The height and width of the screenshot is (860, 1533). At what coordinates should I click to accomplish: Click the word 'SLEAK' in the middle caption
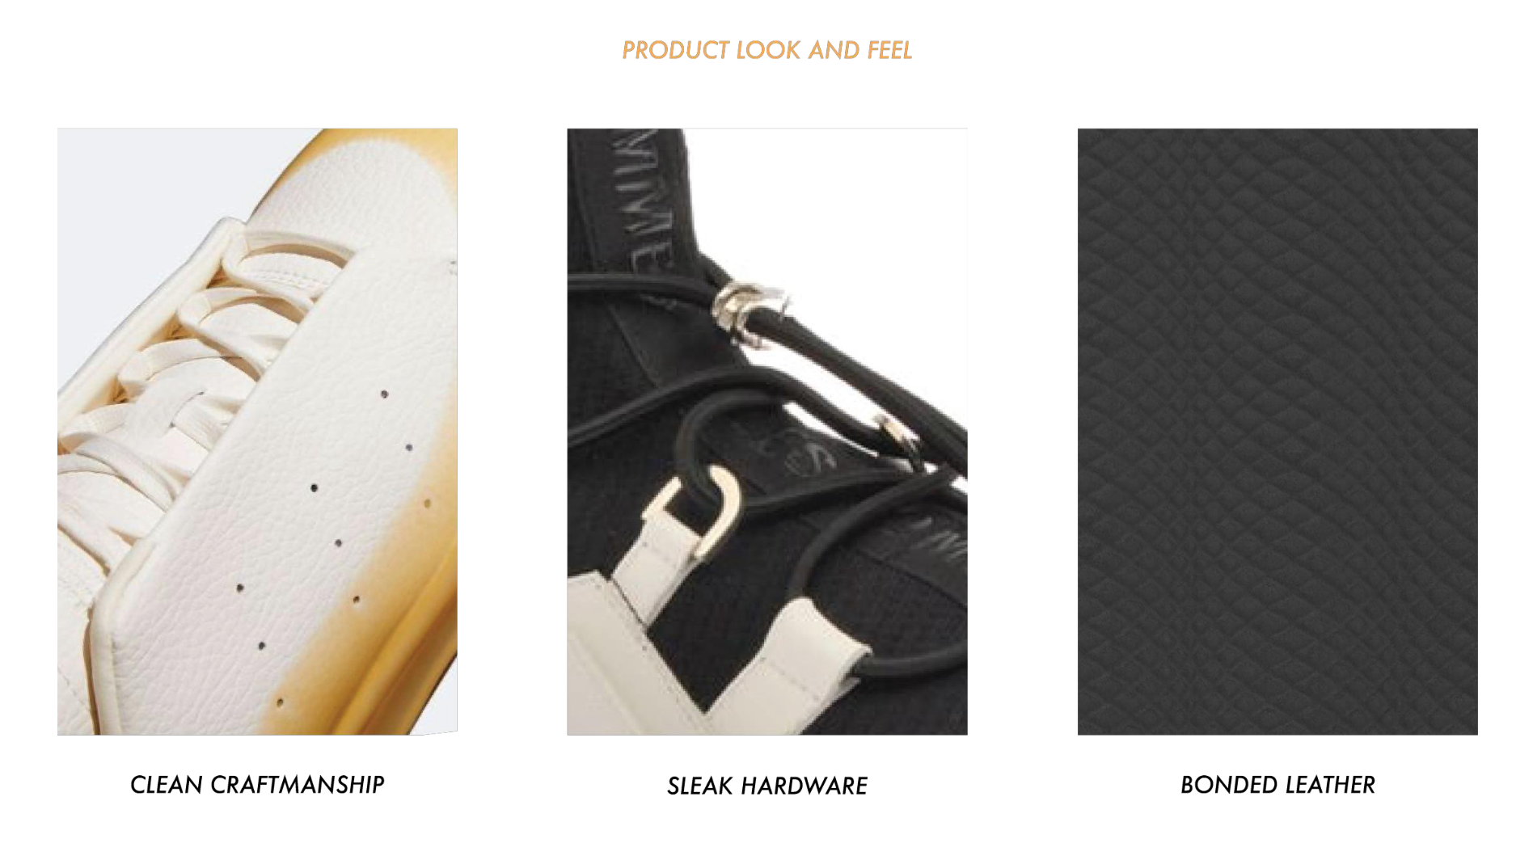click(700, 786)
